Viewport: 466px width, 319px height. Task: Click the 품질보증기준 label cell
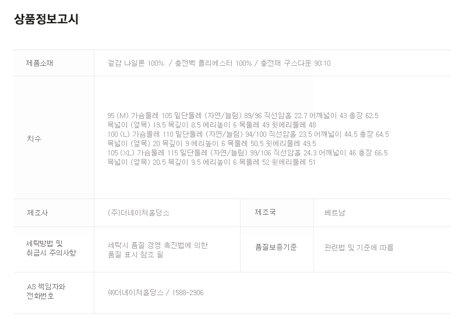pos(276,247)
